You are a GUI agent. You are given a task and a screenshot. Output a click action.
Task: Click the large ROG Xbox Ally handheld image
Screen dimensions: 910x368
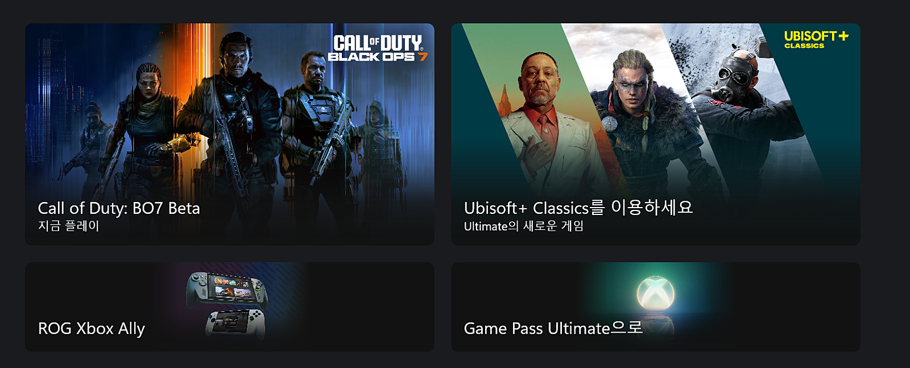(227, 290)
